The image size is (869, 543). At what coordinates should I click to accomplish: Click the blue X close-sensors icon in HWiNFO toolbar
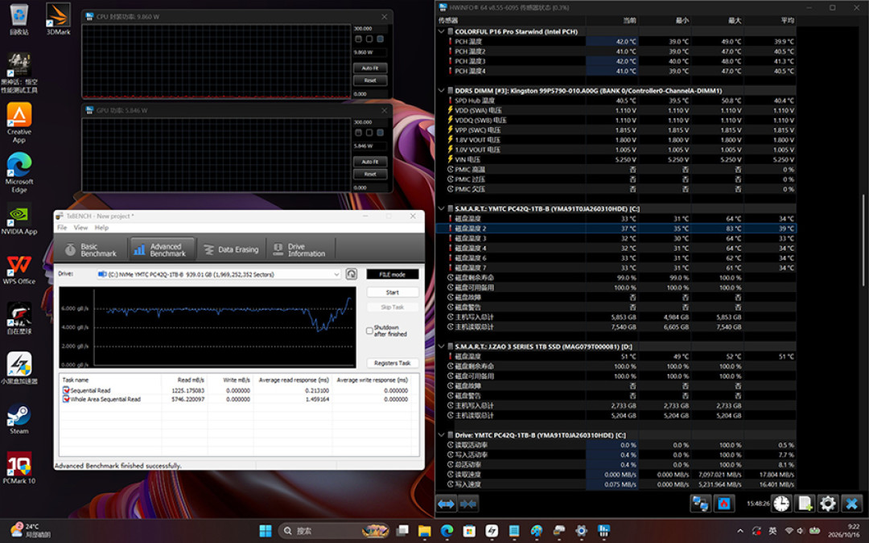852,504
